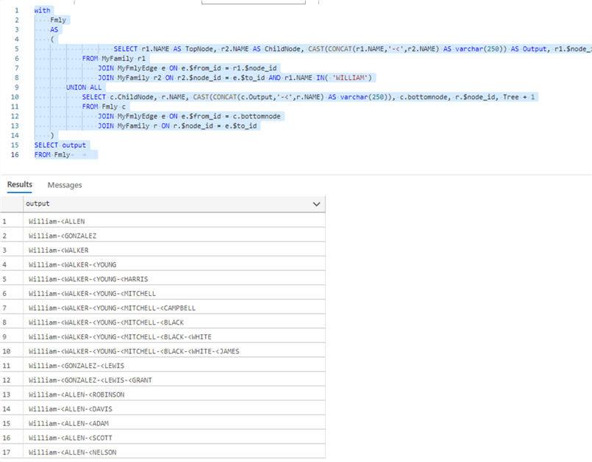Open the output column dropdown chevron
The width and height of the screenshot is (592, 462).
pyautogui.click(x=316, y=204)
